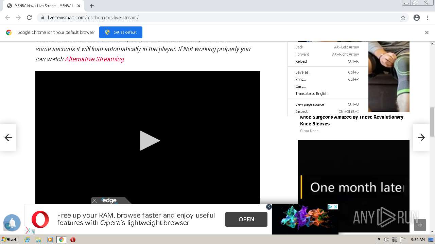Image resolution: width=435 pixels, height=244 pixels.
Task: Open a new tab with plus button
Action: pyautogui.click(x=92, y=6)
